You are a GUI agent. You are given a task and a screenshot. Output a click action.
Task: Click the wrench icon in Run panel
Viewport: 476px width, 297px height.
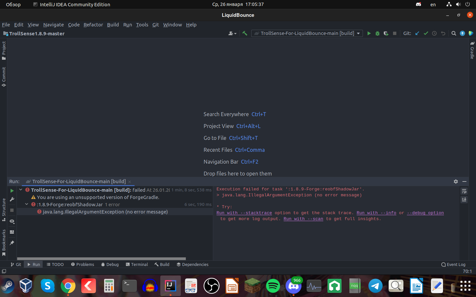(x=12, y=199)
